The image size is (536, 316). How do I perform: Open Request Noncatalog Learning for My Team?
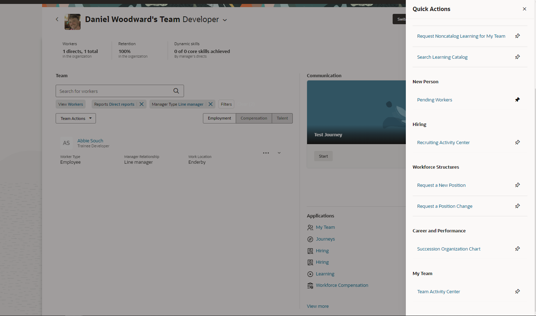[x=461, y=36]
